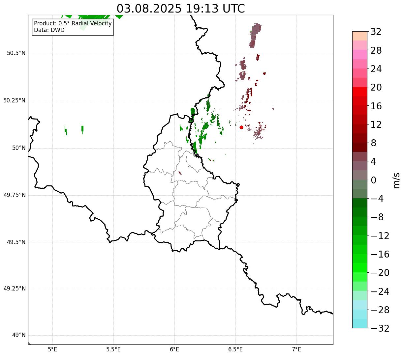Click the colorbar tick label 28
Screen dimensions: 404x356
376,50
